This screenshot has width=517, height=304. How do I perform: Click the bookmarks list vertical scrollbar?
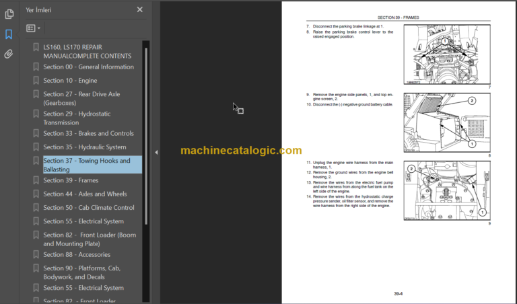145,137
